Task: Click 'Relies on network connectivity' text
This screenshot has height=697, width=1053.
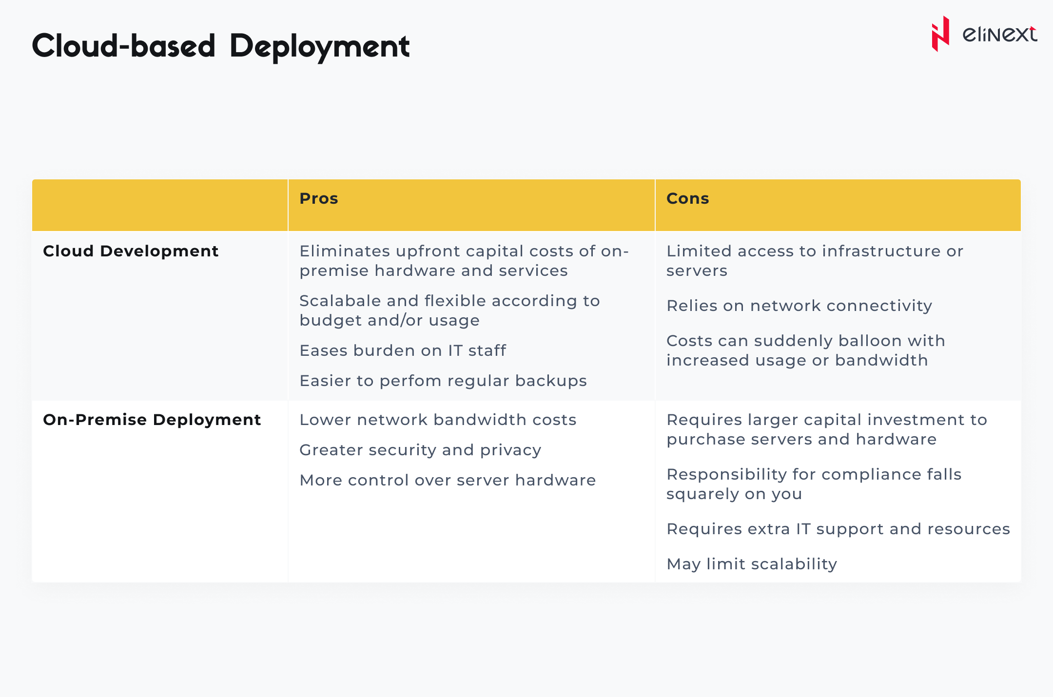Action: click(799, 306)
